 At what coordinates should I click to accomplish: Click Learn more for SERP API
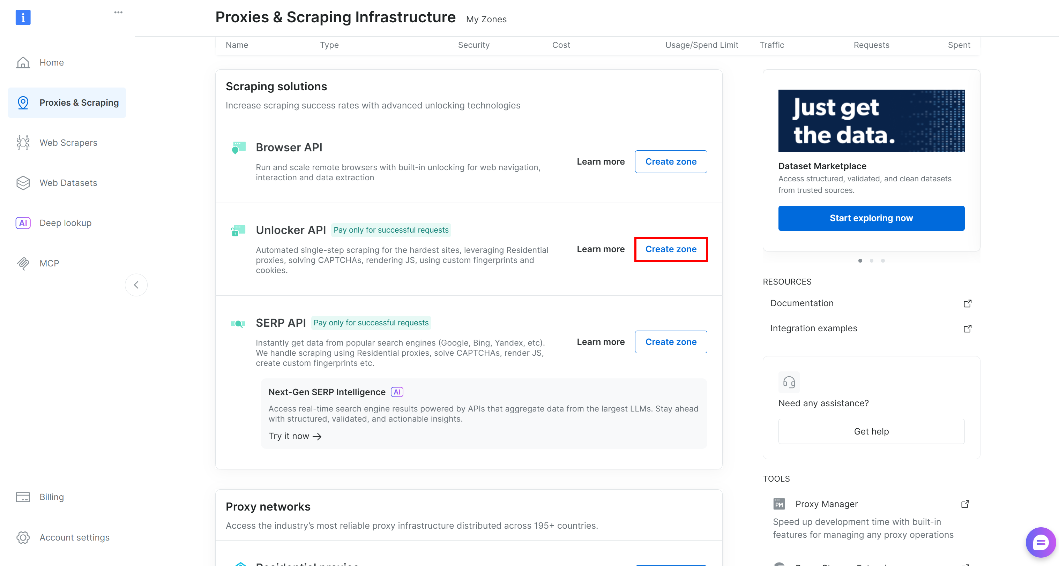pos(600,342)
